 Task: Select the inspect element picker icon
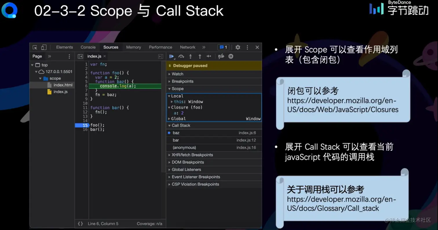pos(35,47)
